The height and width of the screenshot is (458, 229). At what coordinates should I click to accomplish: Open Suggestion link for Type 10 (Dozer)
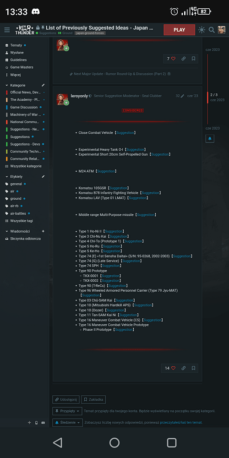tap(115, 310)
